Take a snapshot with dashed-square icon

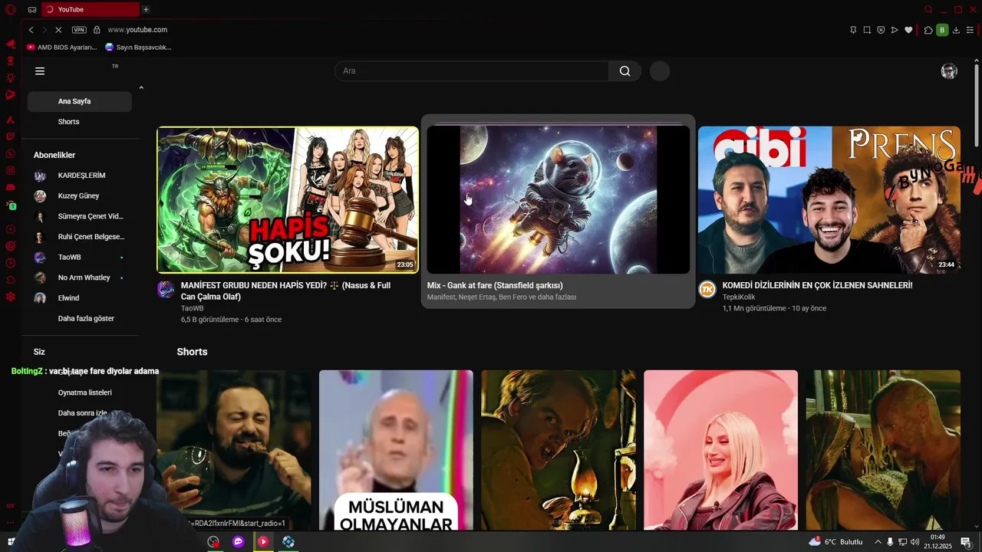[867, 30]
